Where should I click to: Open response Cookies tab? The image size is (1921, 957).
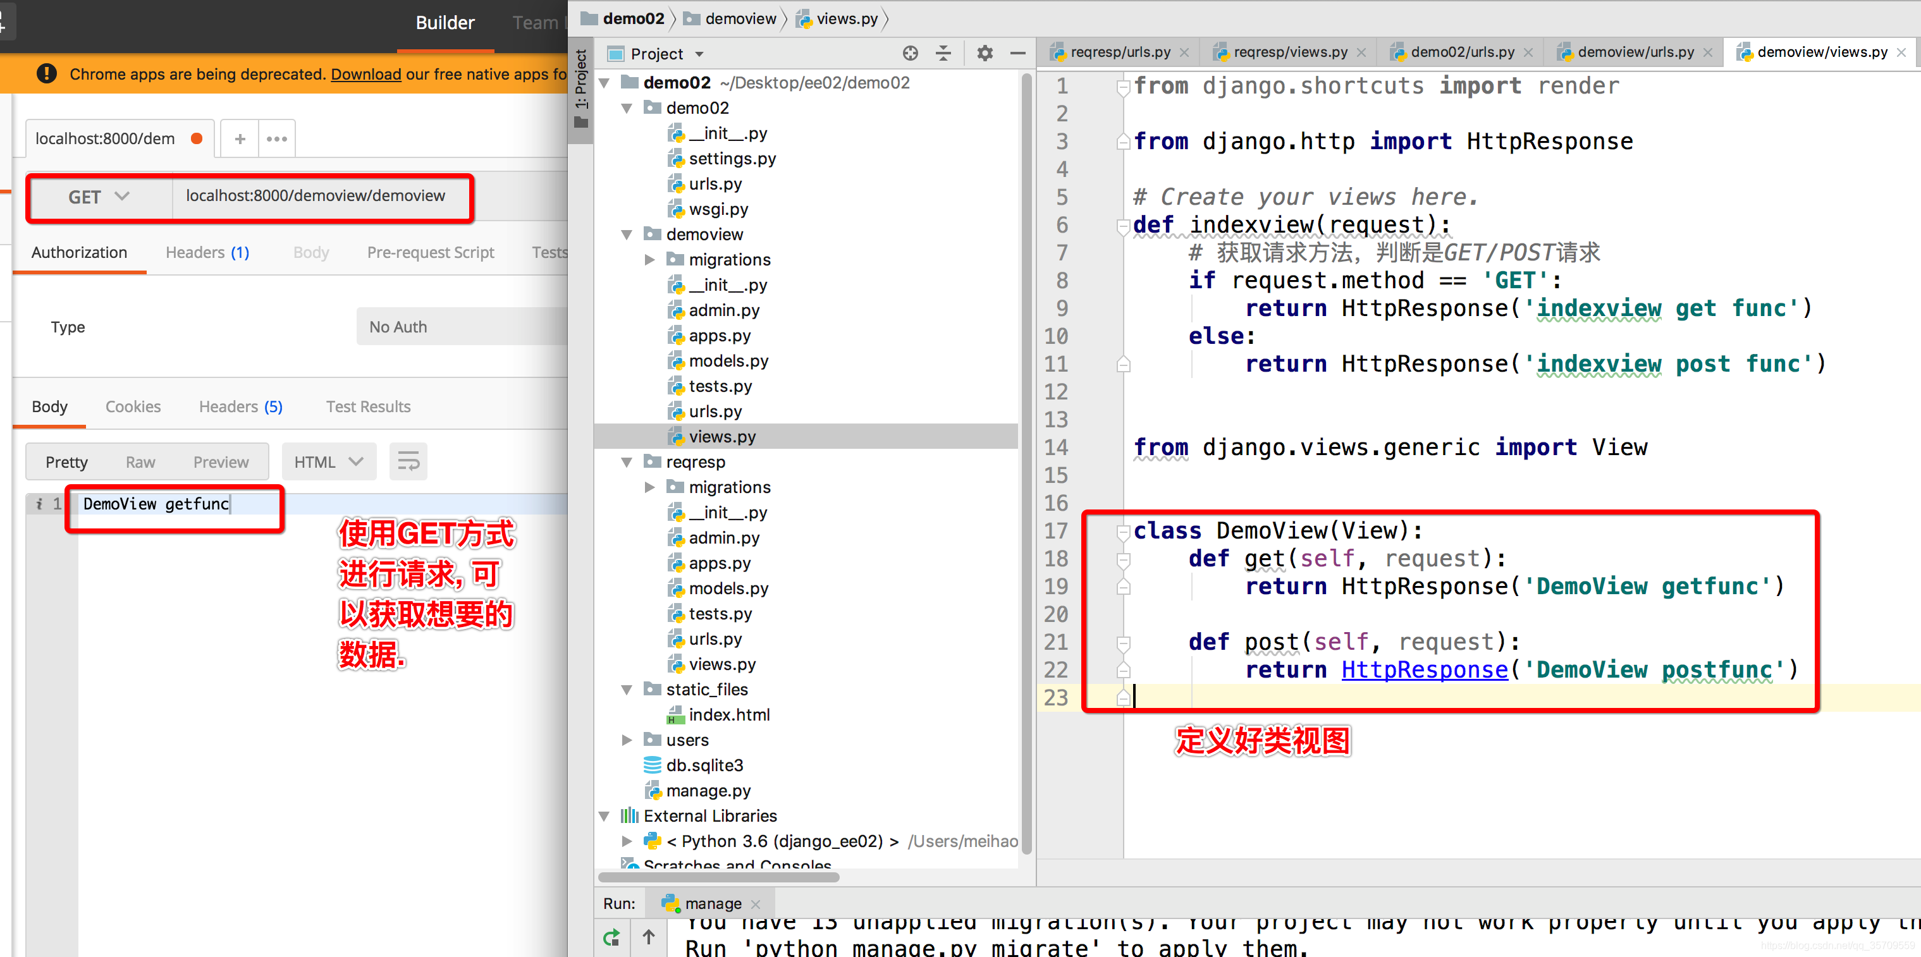[133, 406]
